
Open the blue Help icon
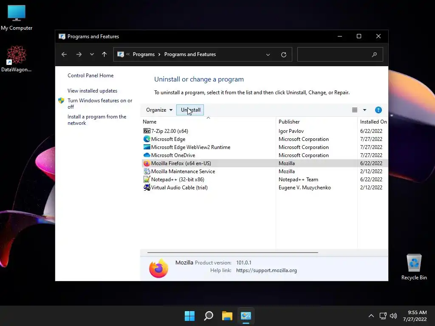pos(379,110)
